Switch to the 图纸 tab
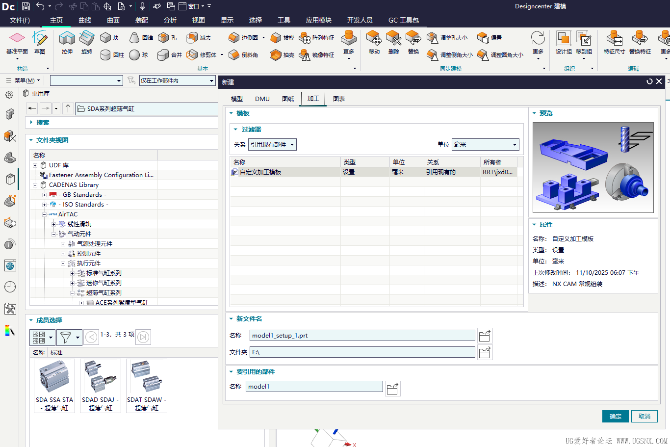670x447 pixels. pos(288,99)
